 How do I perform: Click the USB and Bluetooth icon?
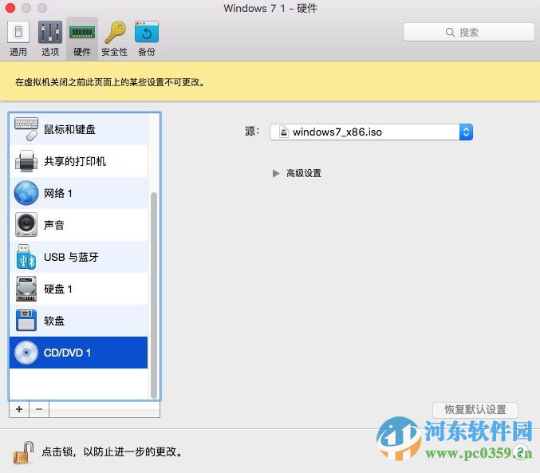pos(26,257)
